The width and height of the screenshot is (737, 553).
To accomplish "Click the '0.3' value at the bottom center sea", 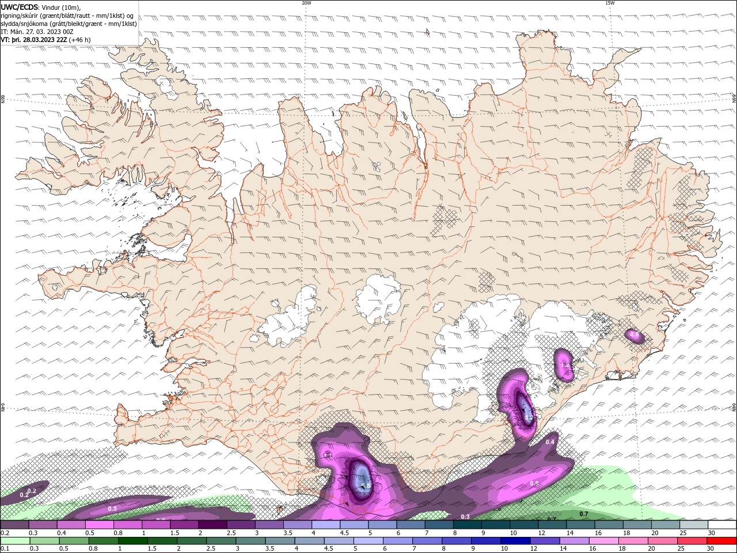I will point(465,517).
